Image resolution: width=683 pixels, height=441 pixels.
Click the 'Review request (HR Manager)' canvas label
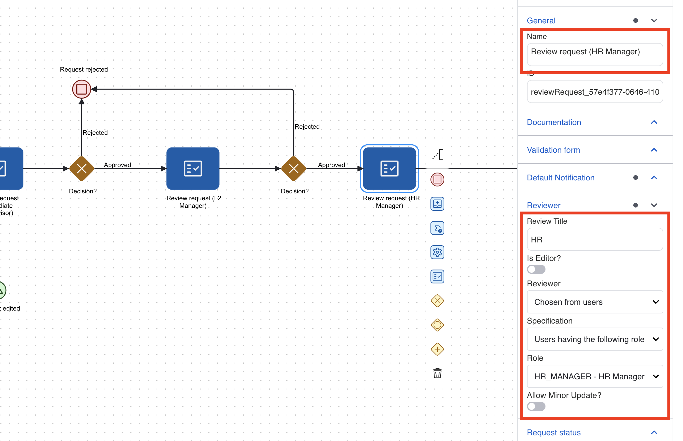(391, 202)
